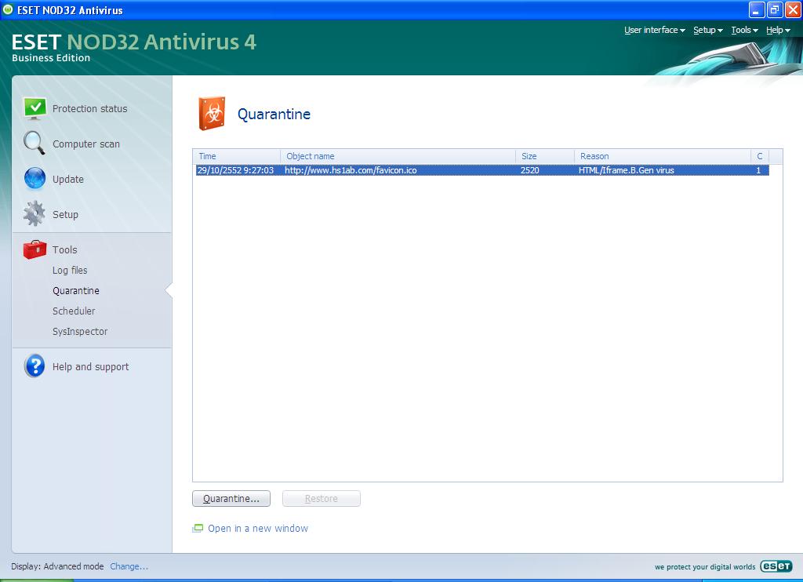
Task: Click the Help and support question icon
Action: point(35,366)
